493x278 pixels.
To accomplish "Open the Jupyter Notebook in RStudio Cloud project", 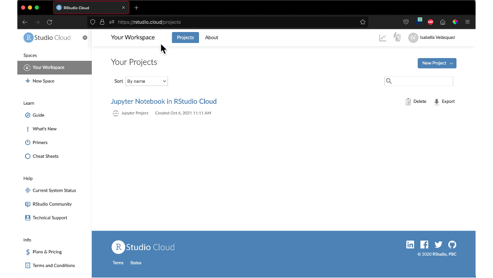I will click(x=163, y=101).
